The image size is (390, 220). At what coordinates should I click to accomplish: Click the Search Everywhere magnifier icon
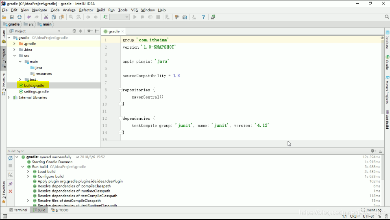tap(386, 17)
